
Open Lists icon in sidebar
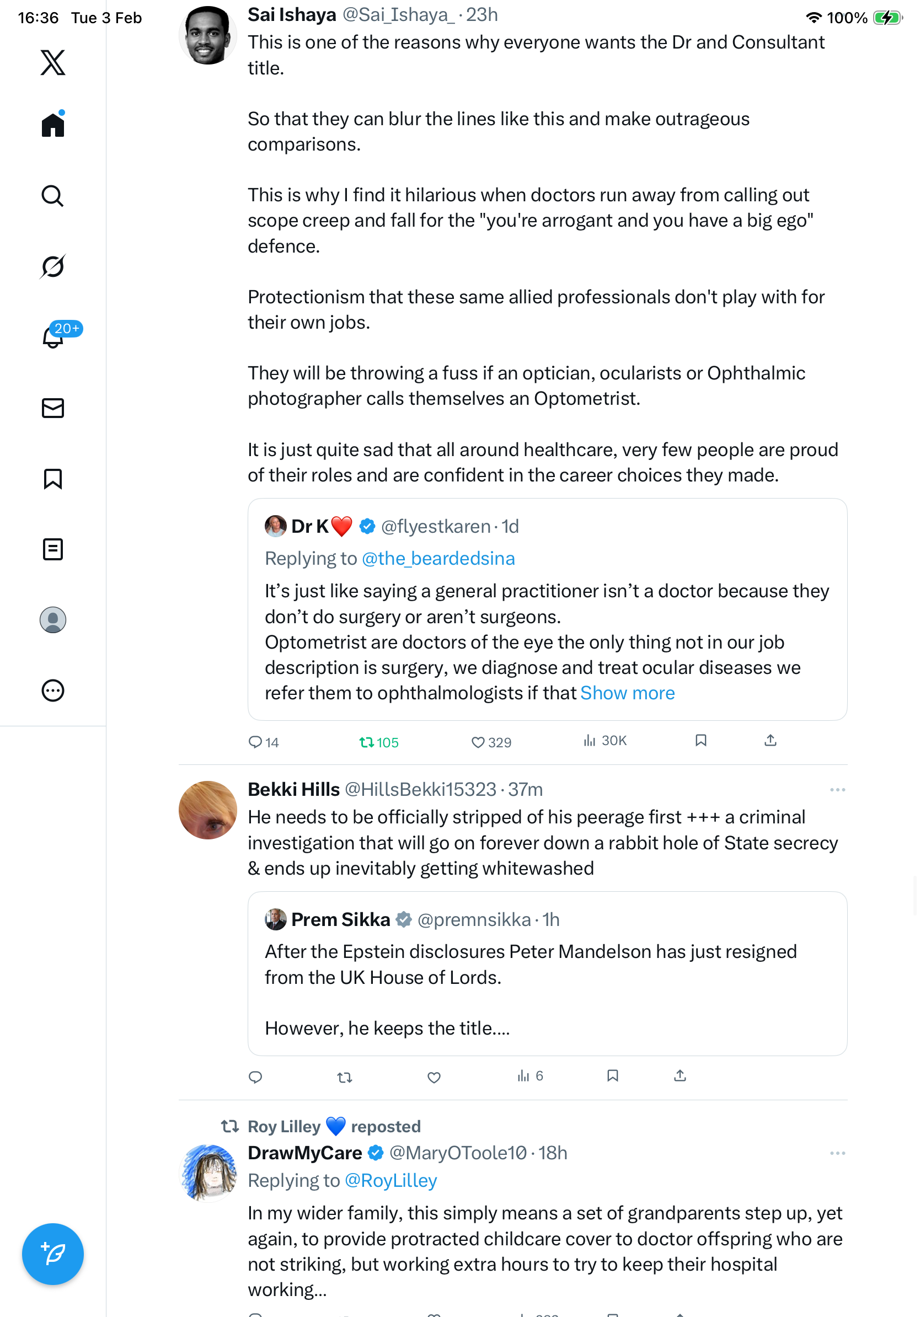(53, 549)
